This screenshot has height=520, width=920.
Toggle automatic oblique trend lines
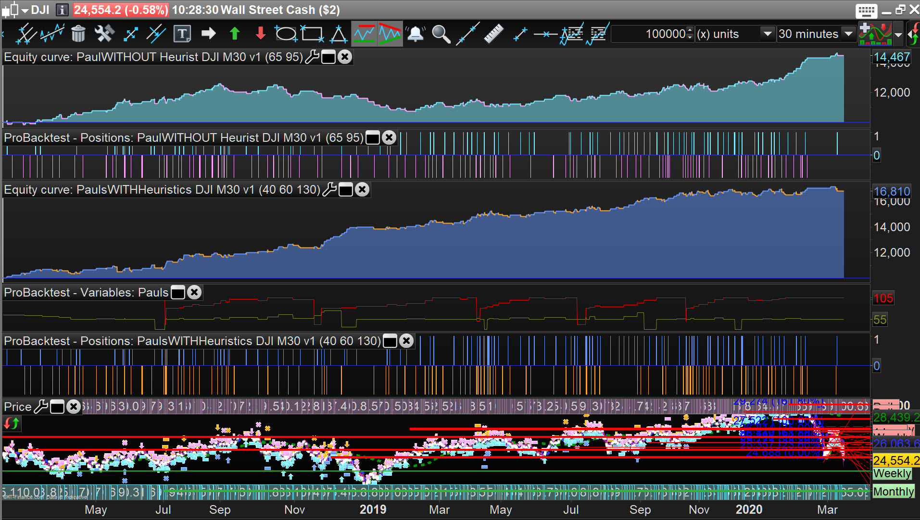390,34
